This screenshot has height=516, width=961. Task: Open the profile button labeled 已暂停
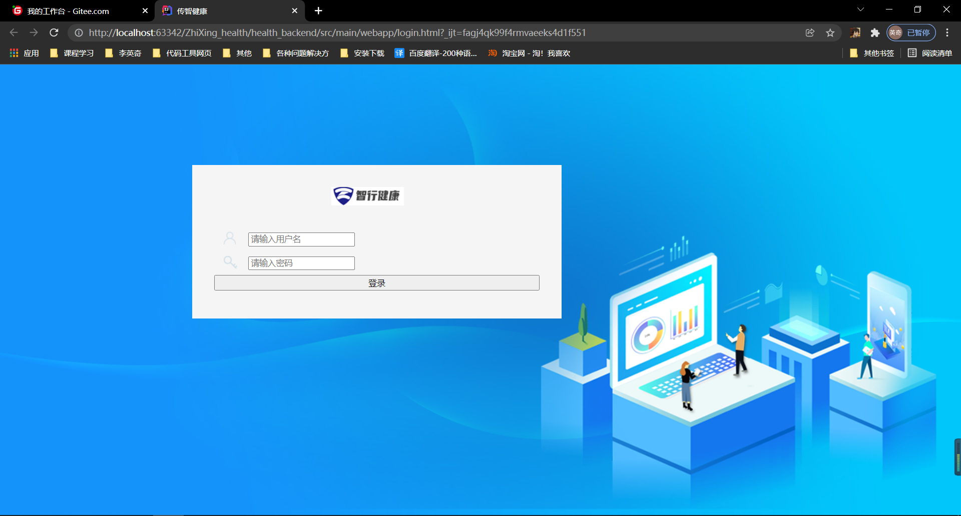[x=911, y=32]
